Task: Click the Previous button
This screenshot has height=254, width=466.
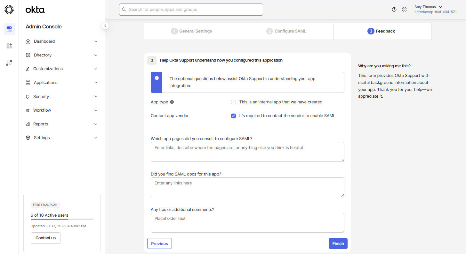Action: 159,243
